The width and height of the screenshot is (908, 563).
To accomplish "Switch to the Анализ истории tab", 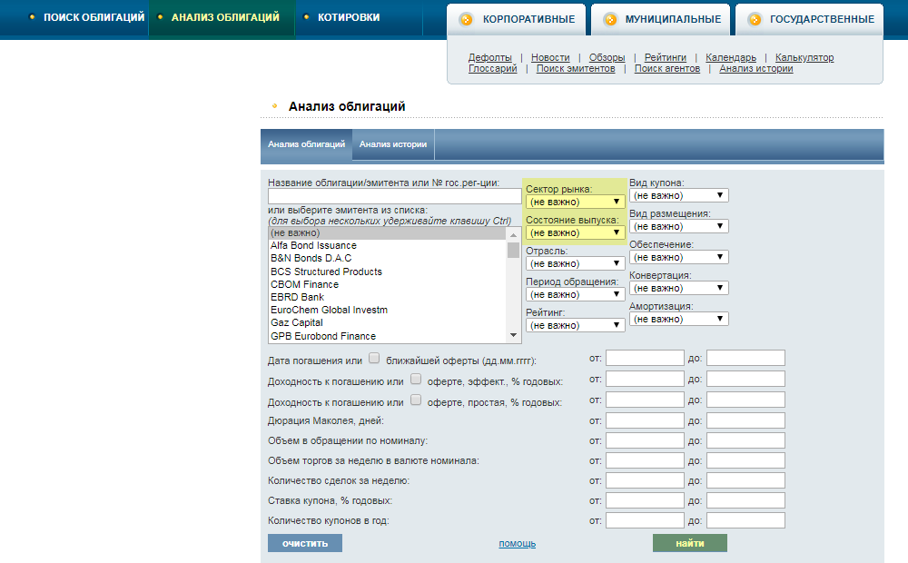I will click(392, 144).
